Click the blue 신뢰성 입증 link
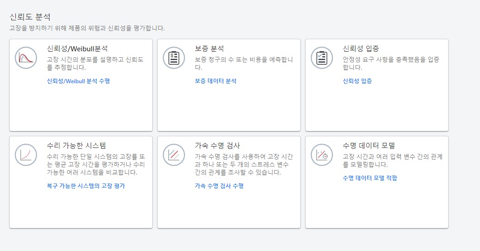 (x=357, y=81)
